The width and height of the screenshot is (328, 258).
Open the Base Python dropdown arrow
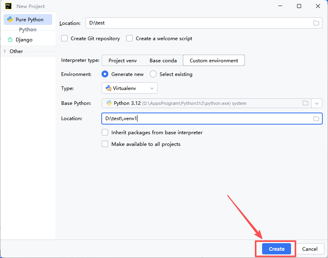click(317, 104)
